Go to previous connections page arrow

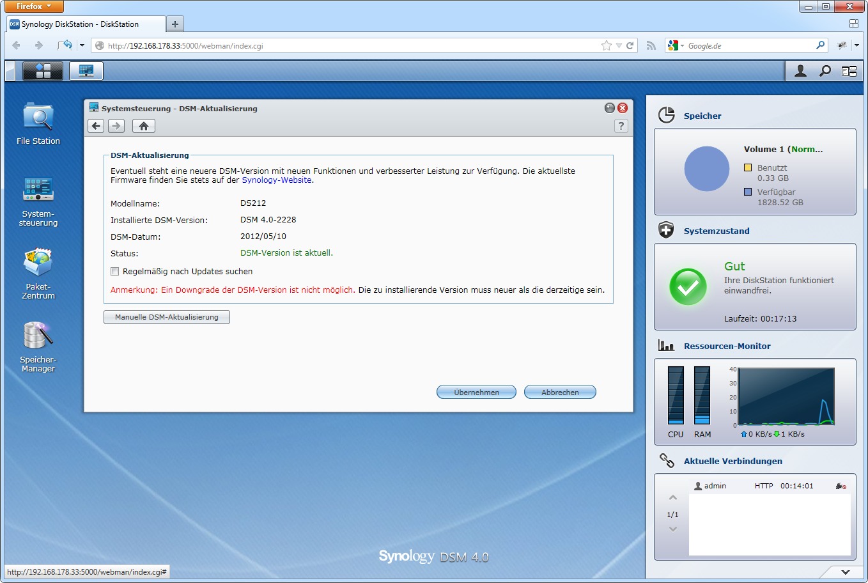[672, 497]
